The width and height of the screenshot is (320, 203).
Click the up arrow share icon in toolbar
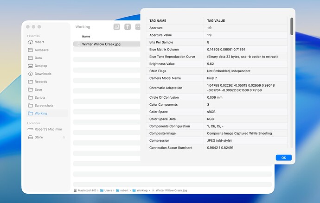coord(128,27)
